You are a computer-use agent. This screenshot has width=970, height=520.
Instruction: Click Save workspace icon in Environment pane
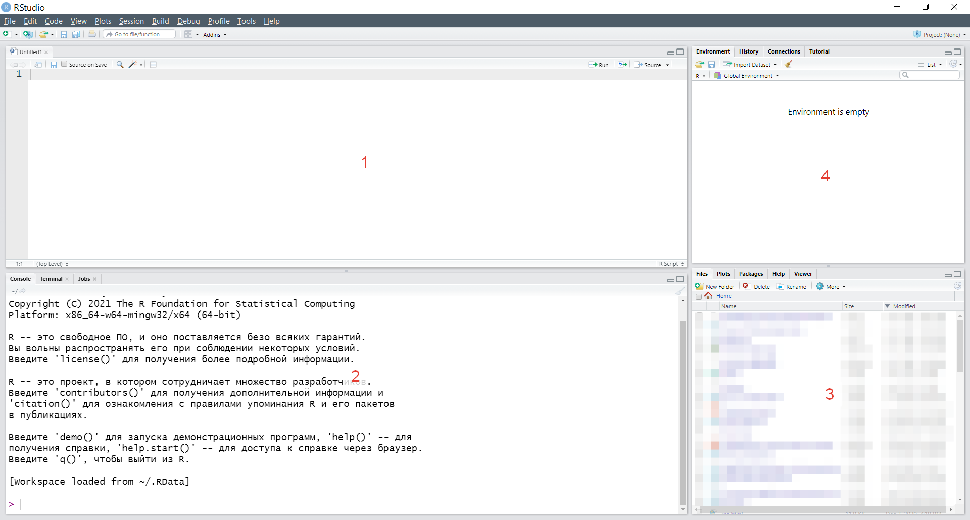pos(711,64)
